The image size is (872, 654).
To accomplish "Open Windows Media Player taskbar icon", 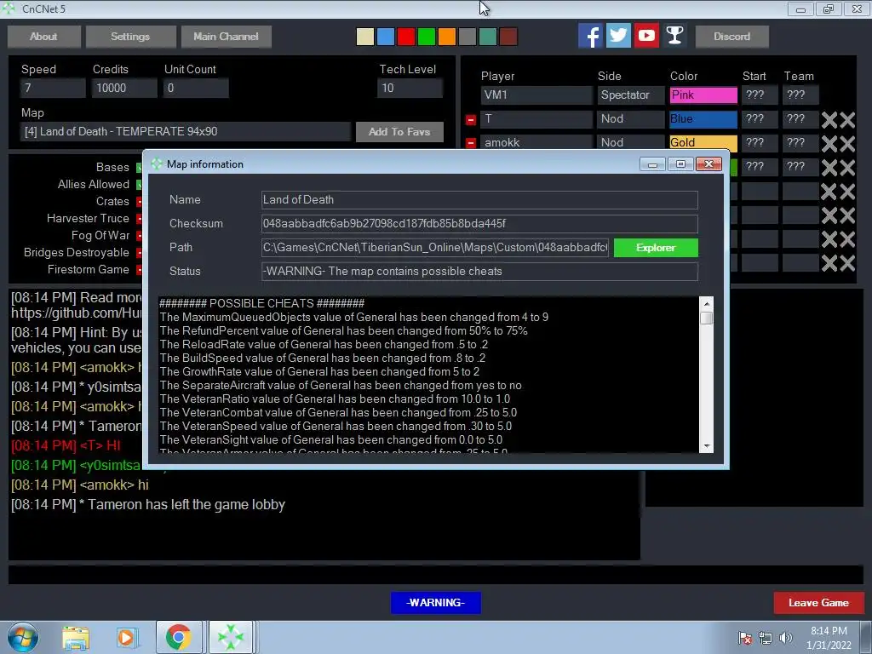I will (x=126, y=637).
